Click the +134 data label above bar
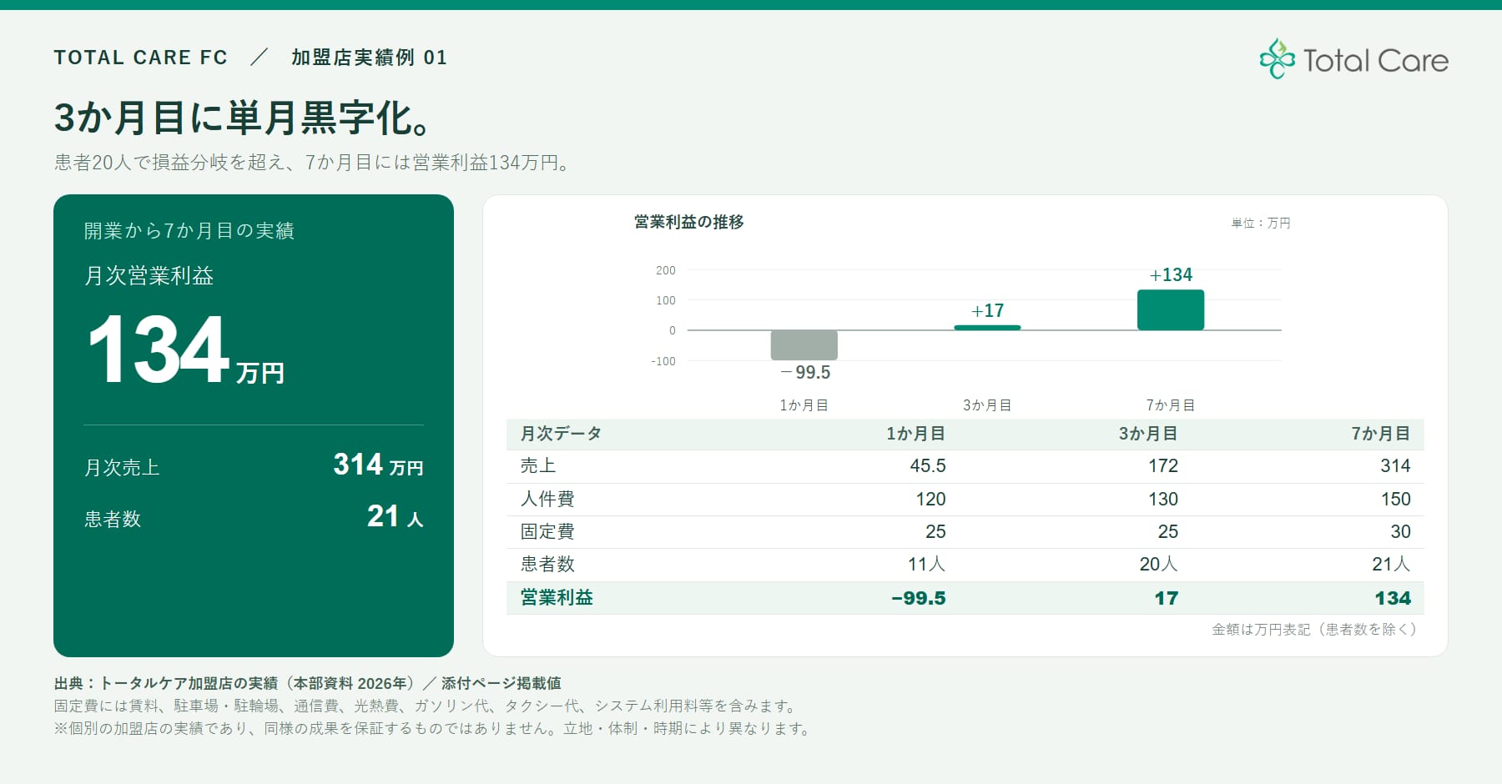The image size is (1502, 784). (1171, 275)
